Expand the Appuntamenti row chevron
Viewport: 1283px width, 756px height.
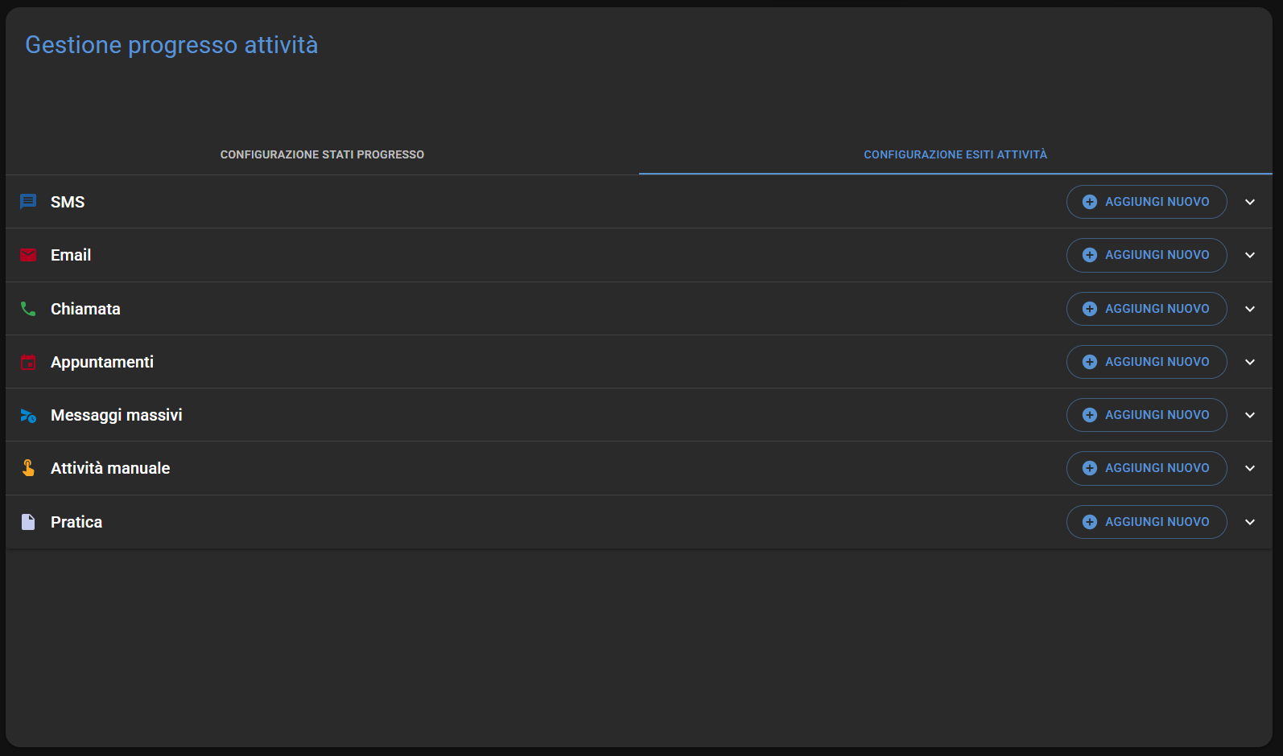[1249, 362]
